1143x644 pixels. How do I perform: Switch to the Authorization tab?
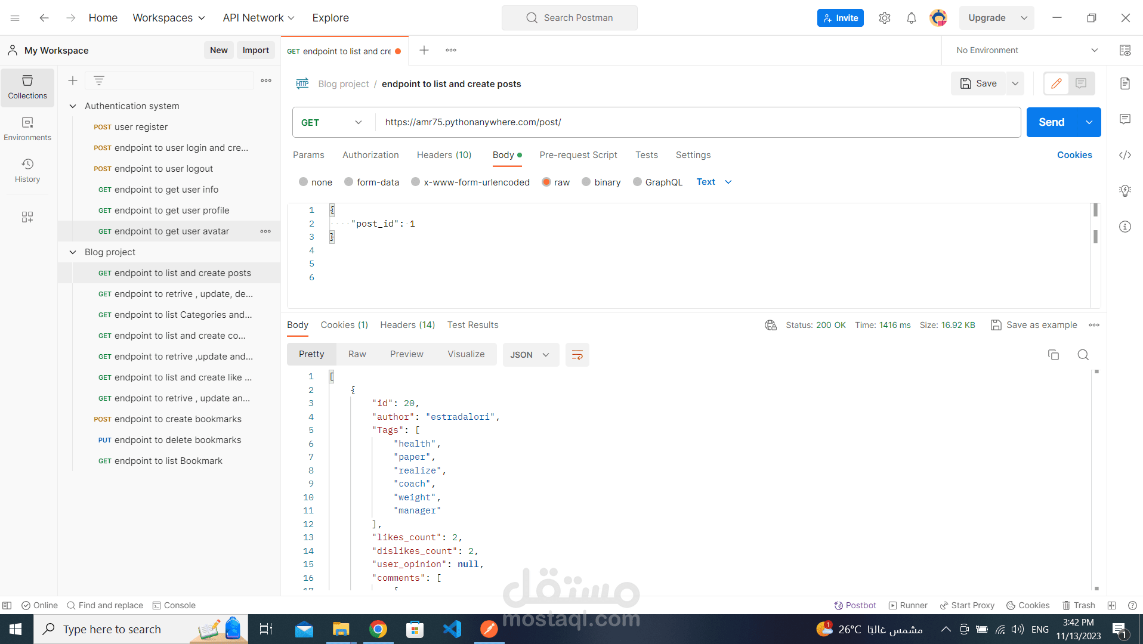point(370,155)
